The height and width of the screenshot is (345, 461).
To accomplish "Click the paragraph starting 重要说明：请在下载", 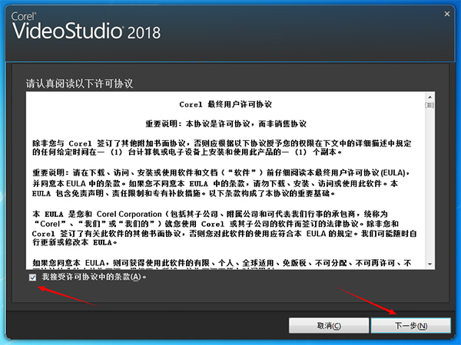I will pos(221,183).
